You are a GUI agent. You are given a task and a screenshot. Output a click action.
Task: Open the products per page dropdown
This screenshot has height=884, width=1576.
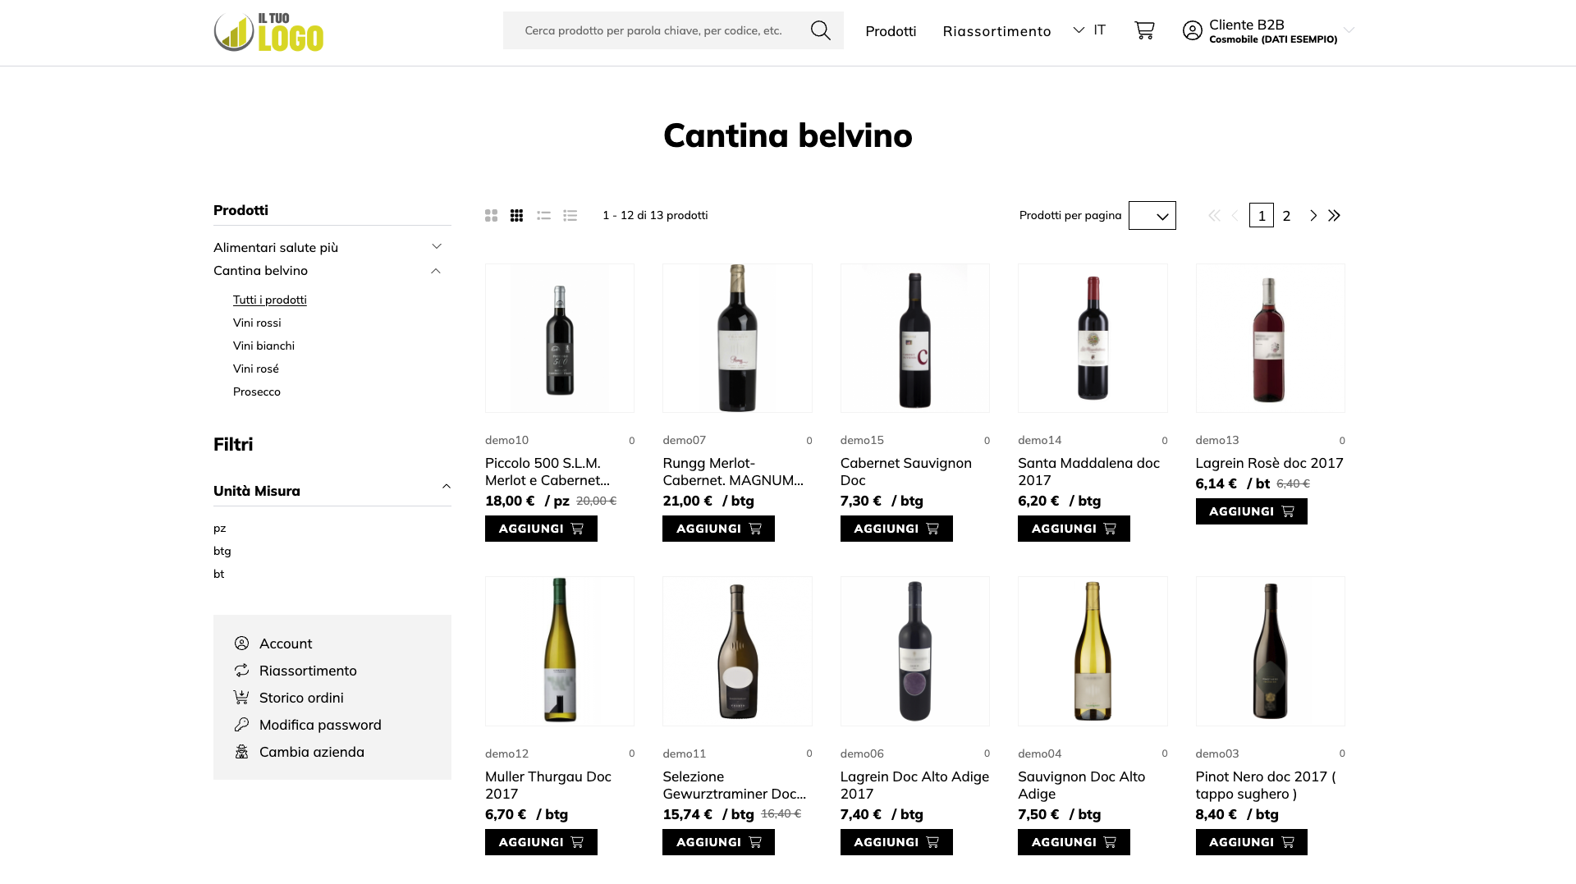click(x=1152, y=216)
